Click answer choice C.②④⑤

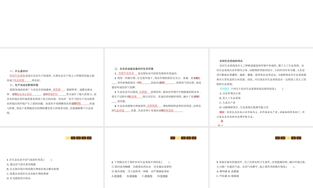[147, 176]
